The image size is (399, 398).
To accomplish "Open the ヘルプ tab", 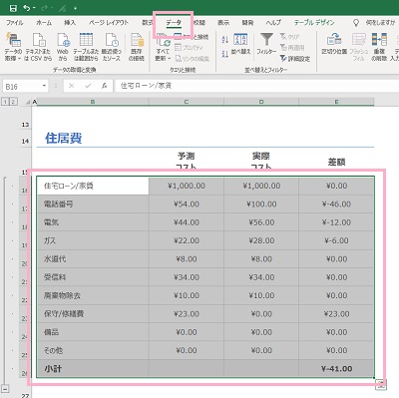I will [273, 23].
